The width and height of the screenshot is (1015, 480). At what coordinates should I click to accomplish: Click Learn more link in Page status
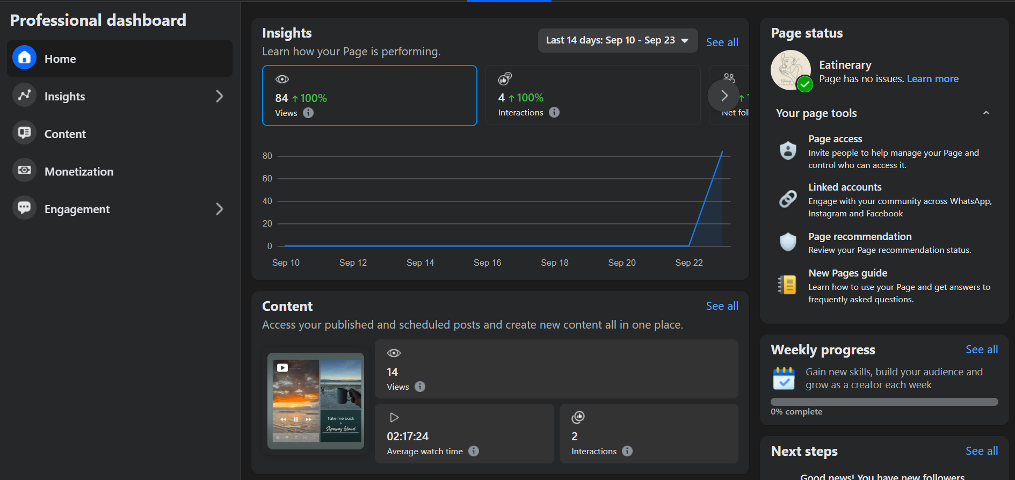click(932, 79)
